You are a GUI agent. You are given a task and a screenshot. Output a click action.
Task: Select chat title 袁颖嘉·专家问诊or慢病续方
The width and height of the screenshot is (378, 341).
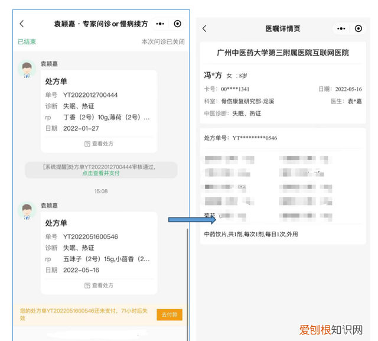[x=101, y=24]
